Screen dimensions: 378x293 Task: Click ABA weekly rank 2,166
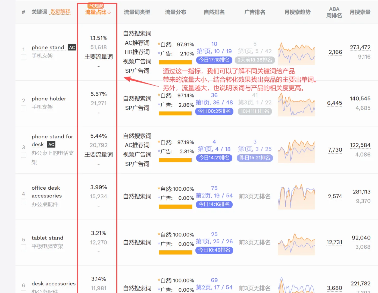(x=335, y=52)
